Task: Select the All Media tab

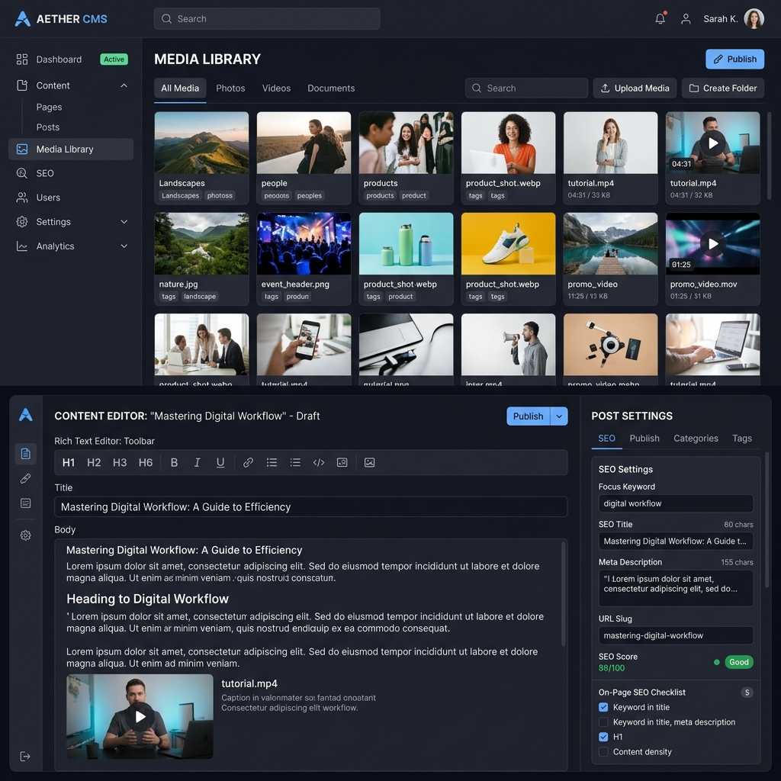Action: pyautogui.click(x=180, y=88)
